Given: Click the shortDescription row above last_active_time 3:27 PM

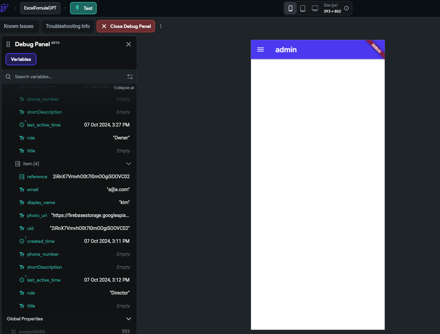Looking at the screenshot, I should [x=69, y=112].
